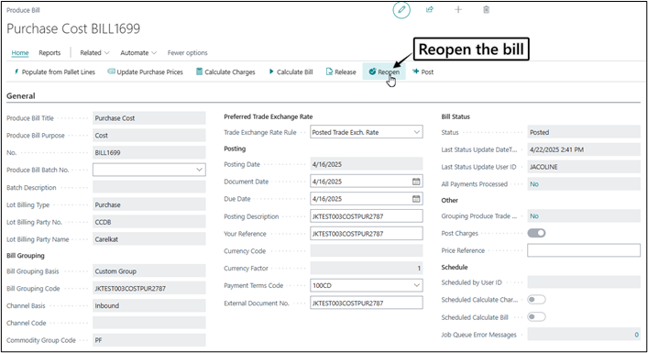Toggle Scheduled Calculate Bill switch
The image size is (648, 353).
[536, 317]
